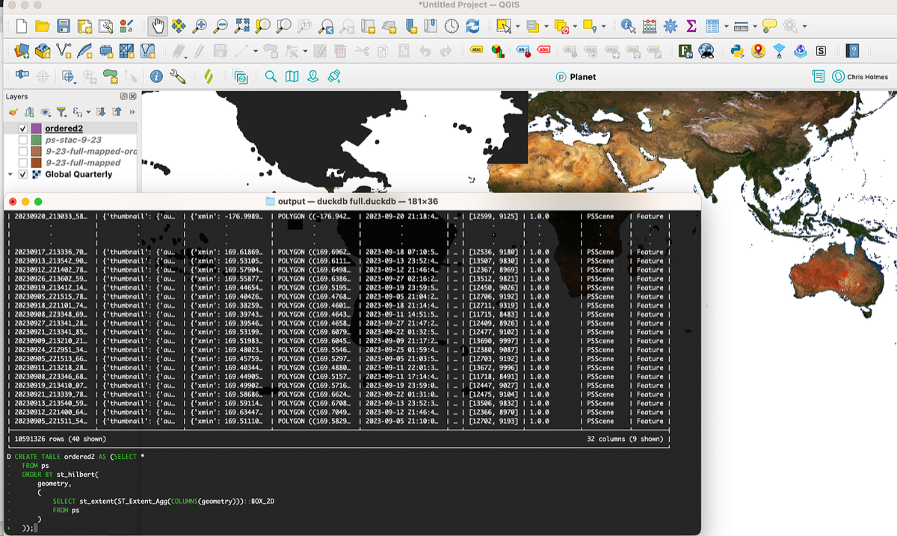Click '10591326 rows (40 shown)' in terminal
Viewport: 897px width, 536px height.
point(61,439)
